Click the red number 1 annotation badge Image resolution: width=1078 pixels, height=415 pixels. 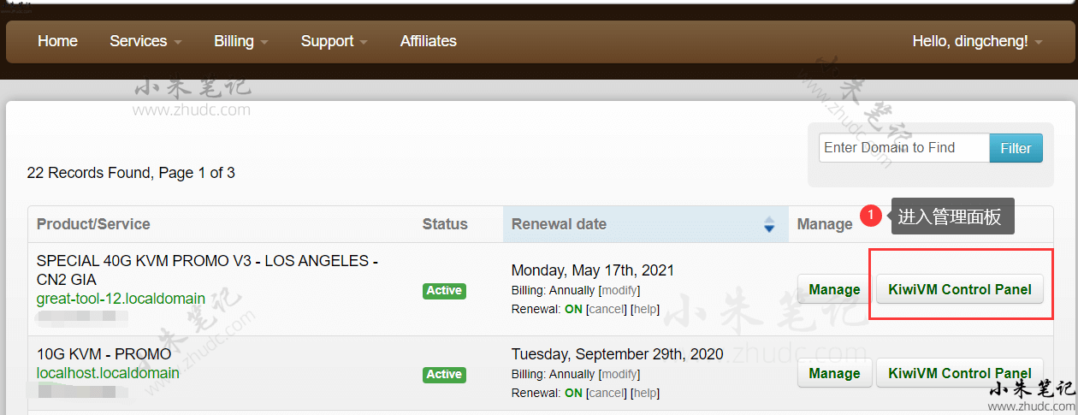870,216
